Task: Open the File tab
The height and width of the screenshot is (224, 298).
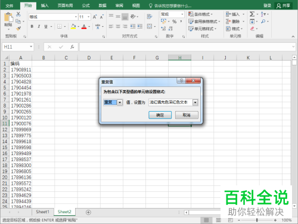Action: click(x=10, y=5)
